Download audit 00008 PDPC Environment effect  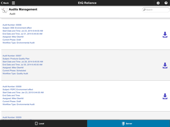[165, 96]
